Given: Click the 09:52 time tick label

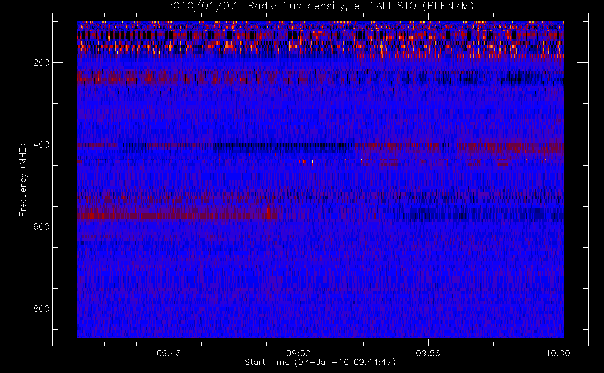Looking at the screenshot, I should coord(298,353).
